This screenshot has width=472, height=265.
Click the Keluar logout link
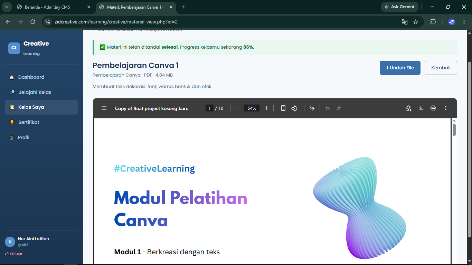(14, 254)
